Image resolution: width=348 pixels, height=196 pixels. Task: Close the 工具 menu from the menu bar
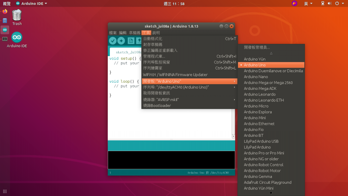tap(146, 33)
